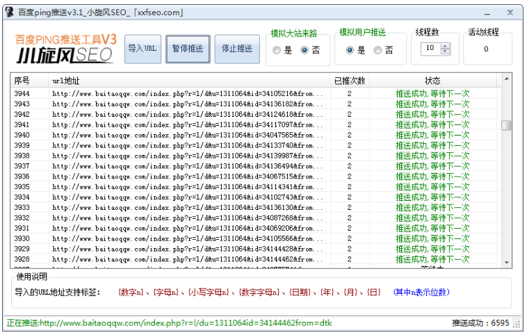
Task: Click the url地址 column header
Action: point(189,81)
